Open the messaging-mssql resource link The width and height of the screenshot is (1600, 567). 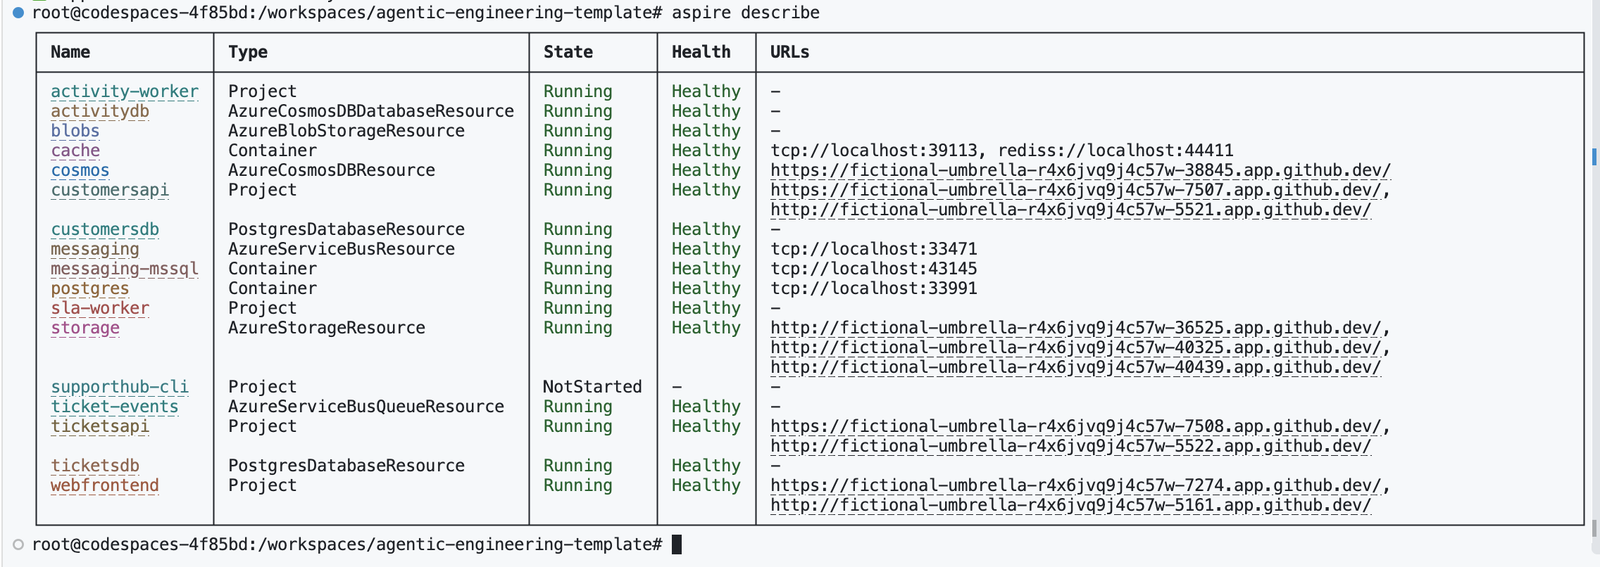(125, 269)
